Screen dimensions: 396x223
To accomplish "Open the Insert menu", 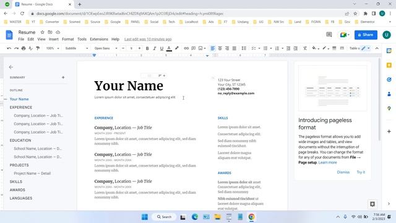I will [54, 39].
